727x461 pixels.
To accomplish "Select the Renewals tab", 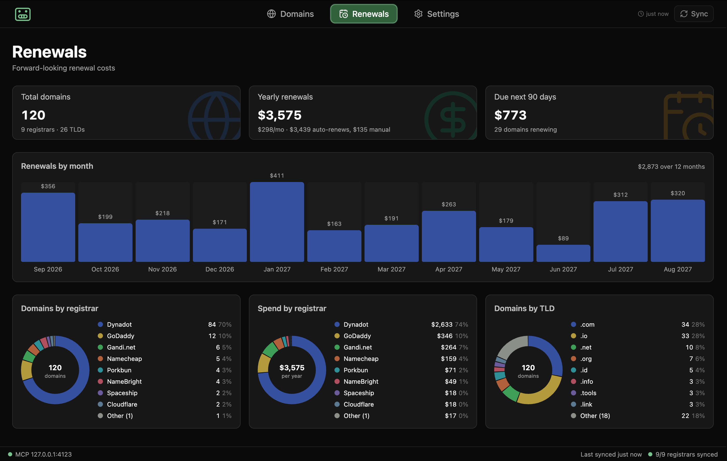I will point(364,14).
